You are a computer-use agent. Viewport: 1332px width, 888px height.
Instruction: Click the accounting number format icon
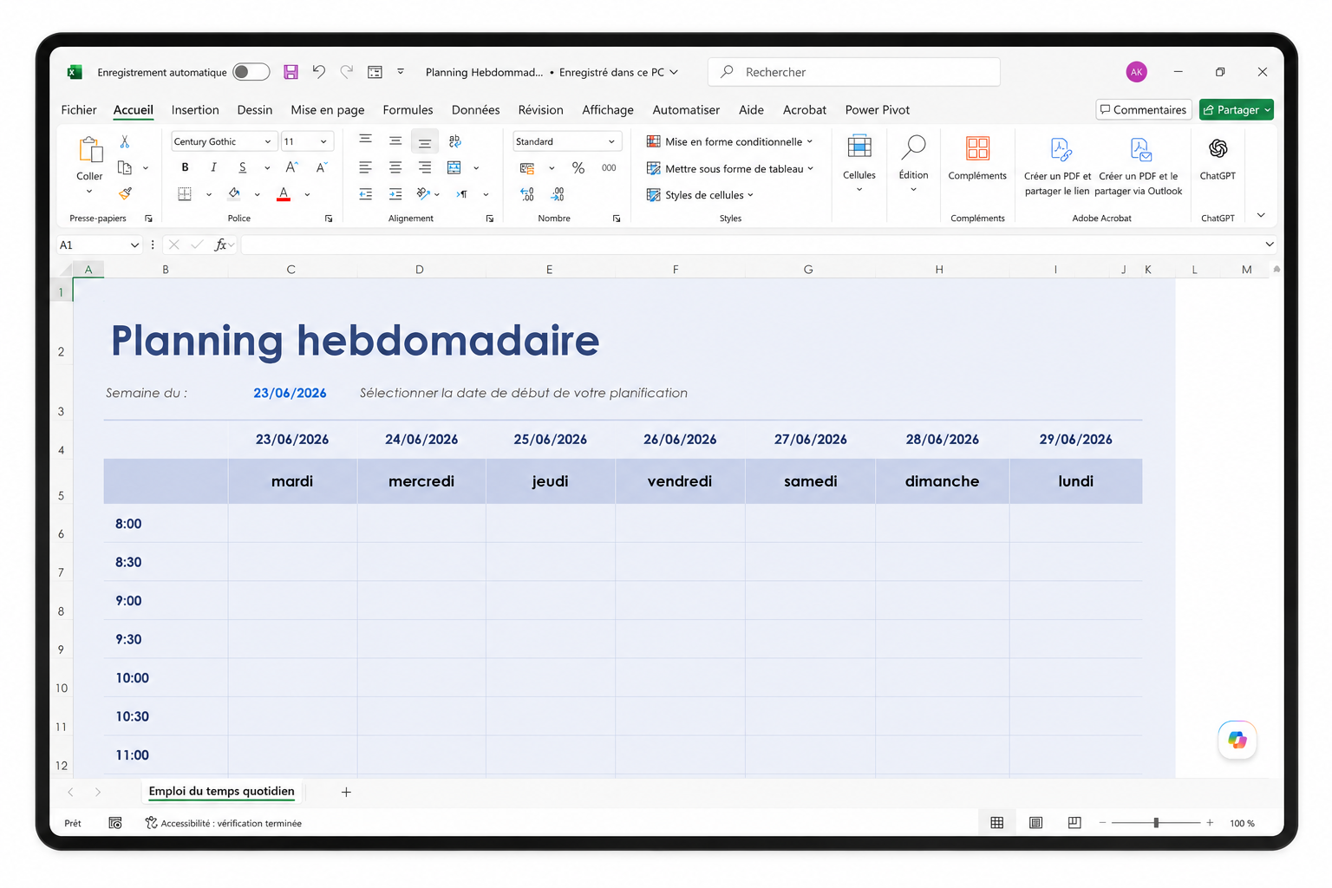pos(527,168)
